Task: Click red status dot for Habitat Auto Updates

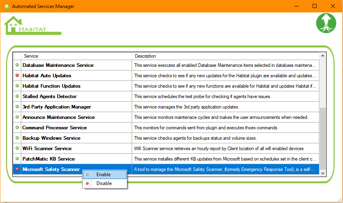Action: [17, 75]
